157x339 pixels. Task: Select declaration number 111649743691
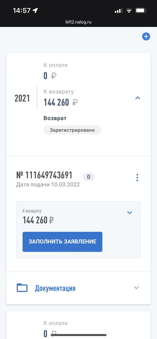(44, 175)
